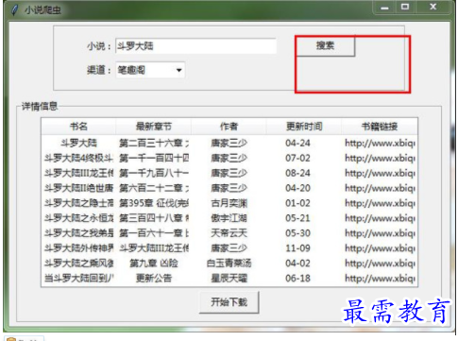Click the author 天帝云天
The width and height of the screenshot is (458, 341).
click(229, 233)
